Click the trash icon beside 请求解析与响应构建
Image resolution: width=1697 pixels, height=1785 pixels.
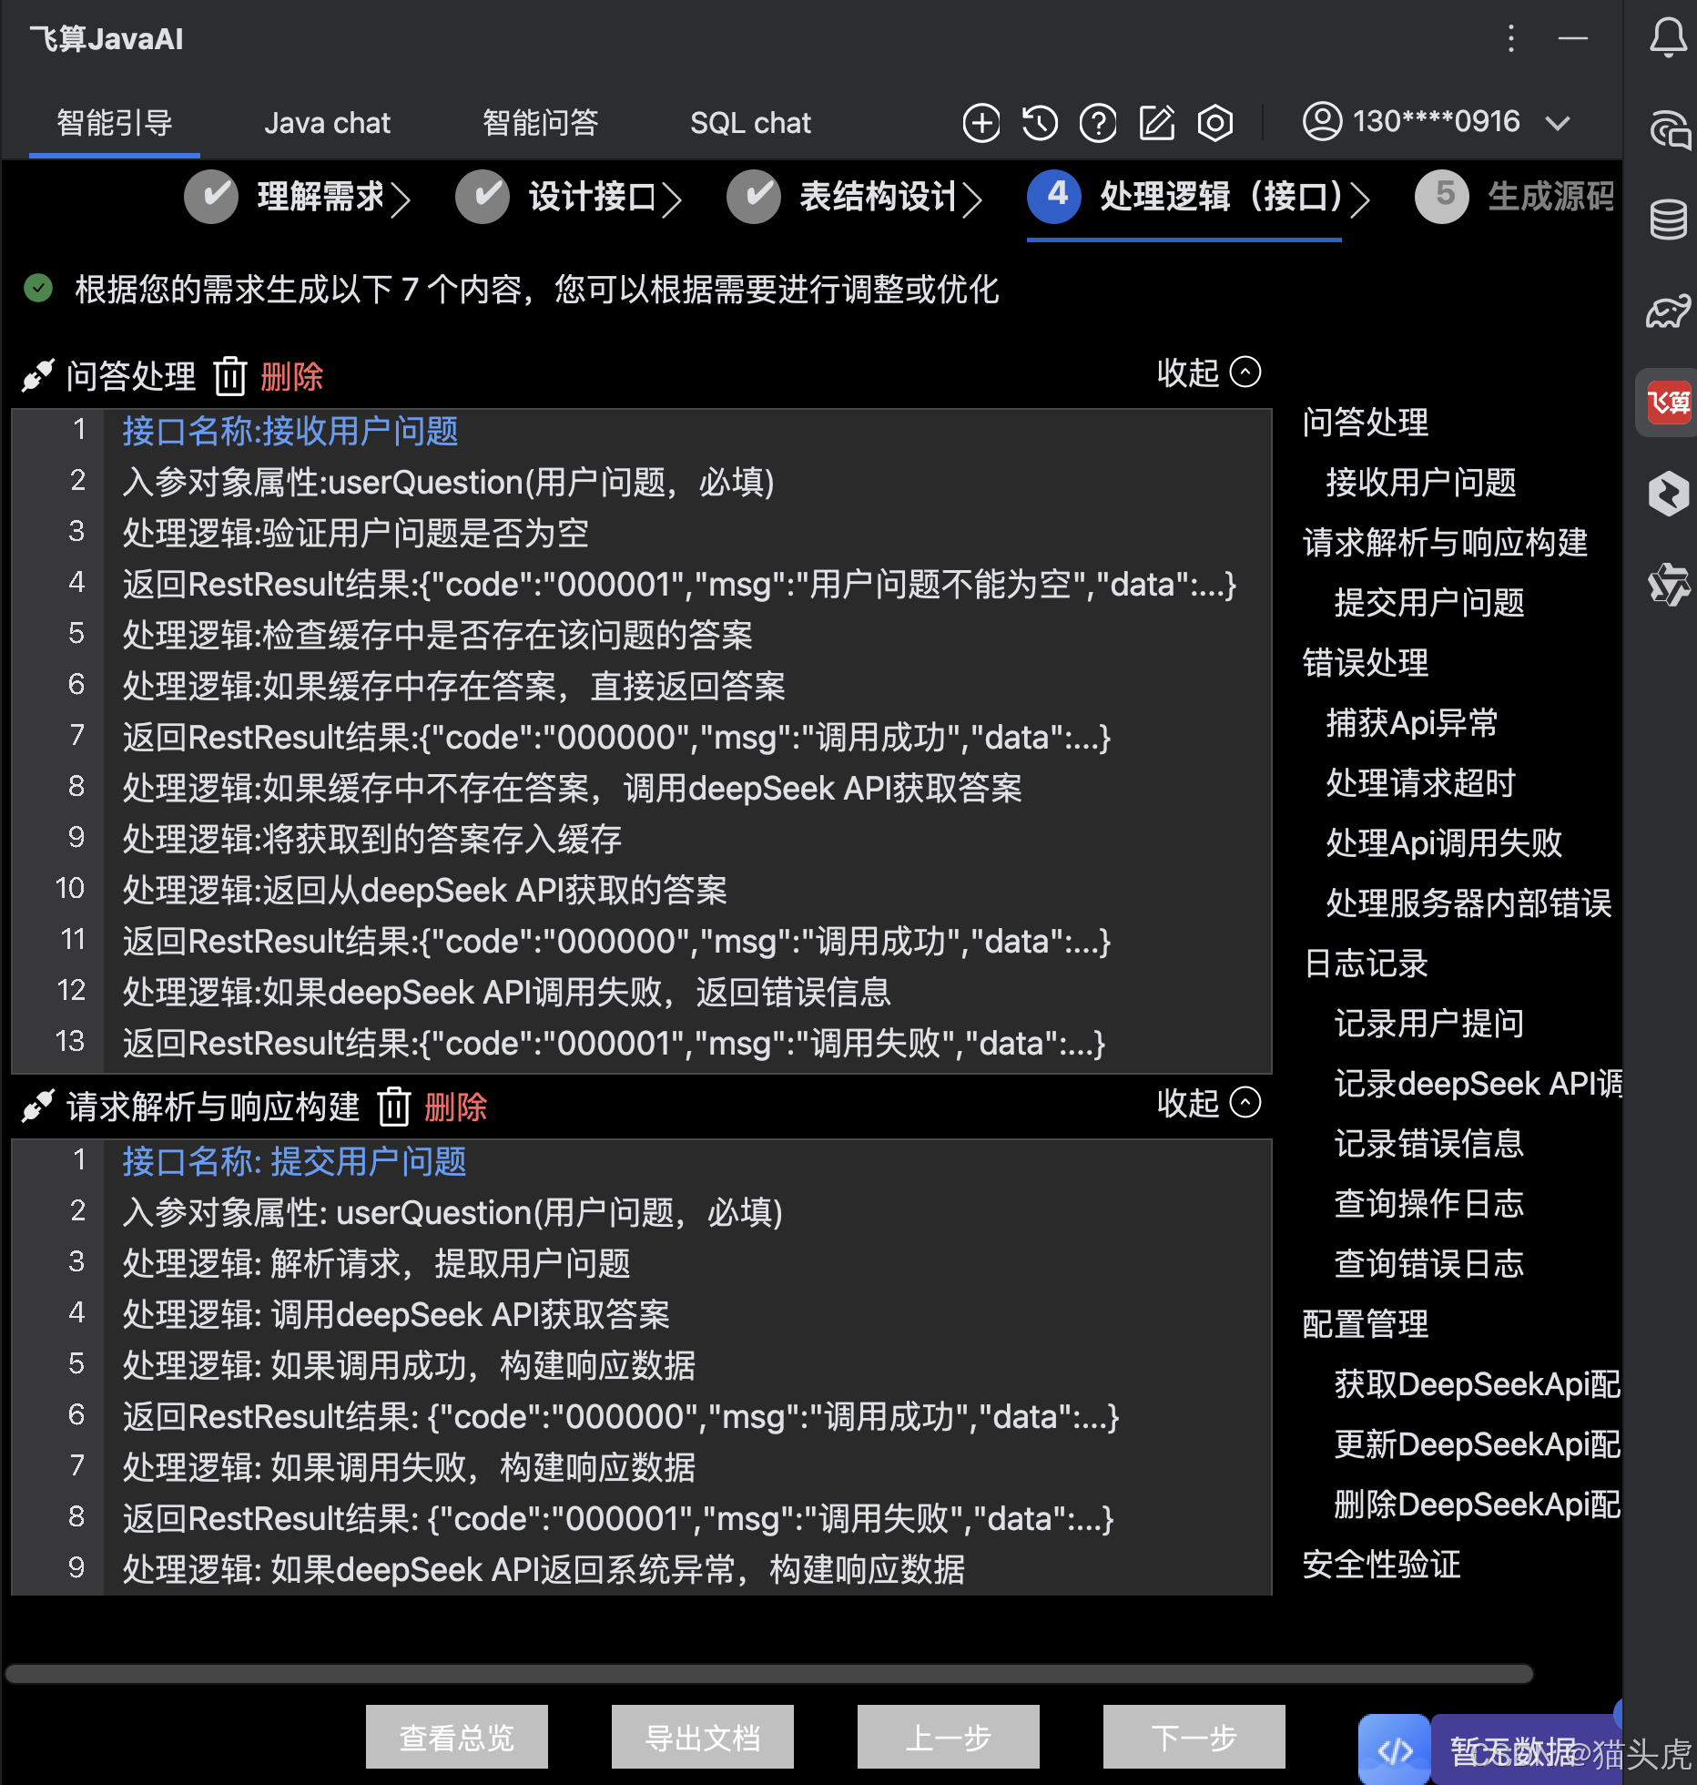(x=393, y=1107)
